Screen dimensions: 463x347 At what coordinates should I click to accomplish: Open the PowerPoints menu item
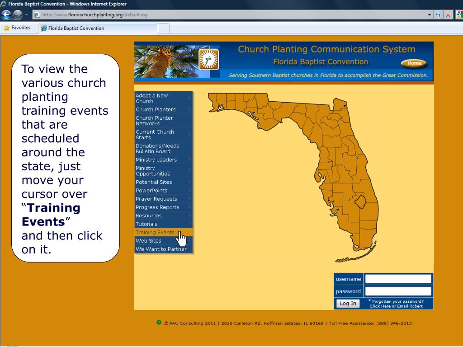point(164,191)
